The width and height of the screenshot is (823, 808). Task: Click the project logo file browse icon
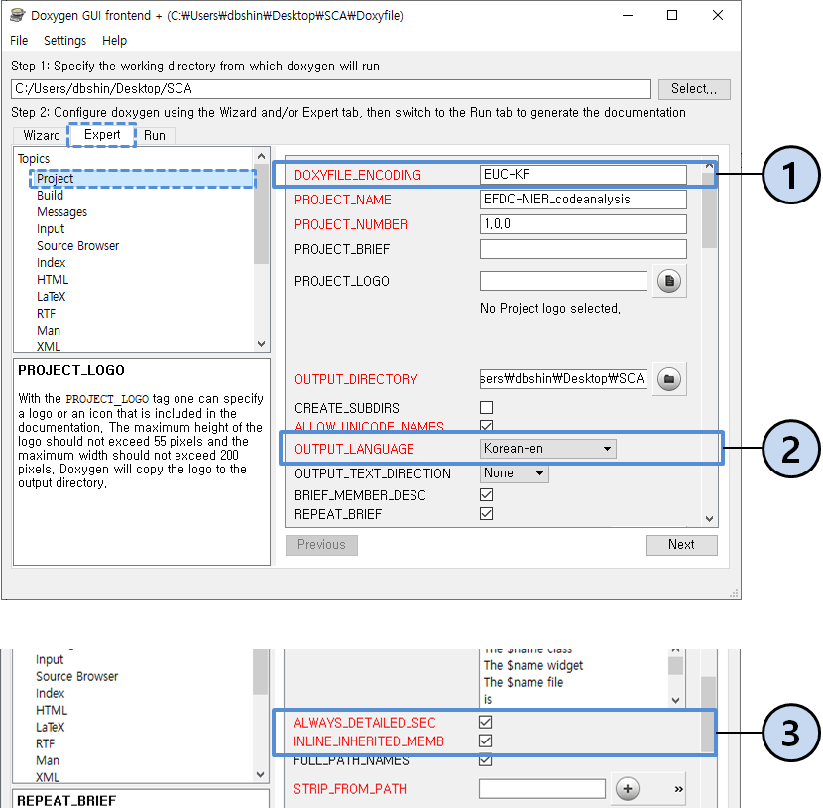click(669, 281)
